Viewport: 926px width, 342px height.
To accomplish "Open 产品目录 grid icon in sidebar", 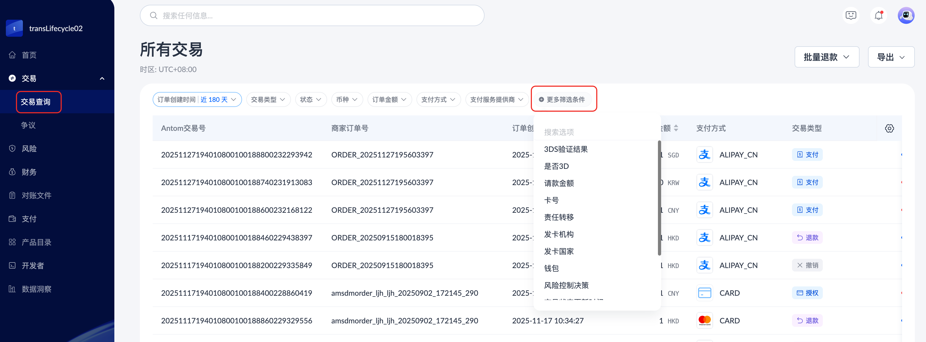I will tap(12, 242).
